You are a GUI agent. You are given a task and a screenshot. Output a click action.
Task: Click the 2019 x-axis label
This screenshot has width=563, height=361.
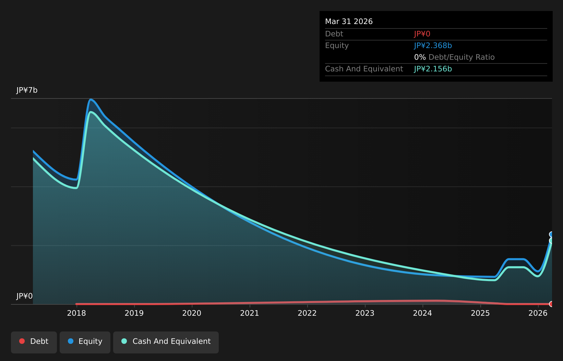tap(134, 313)
